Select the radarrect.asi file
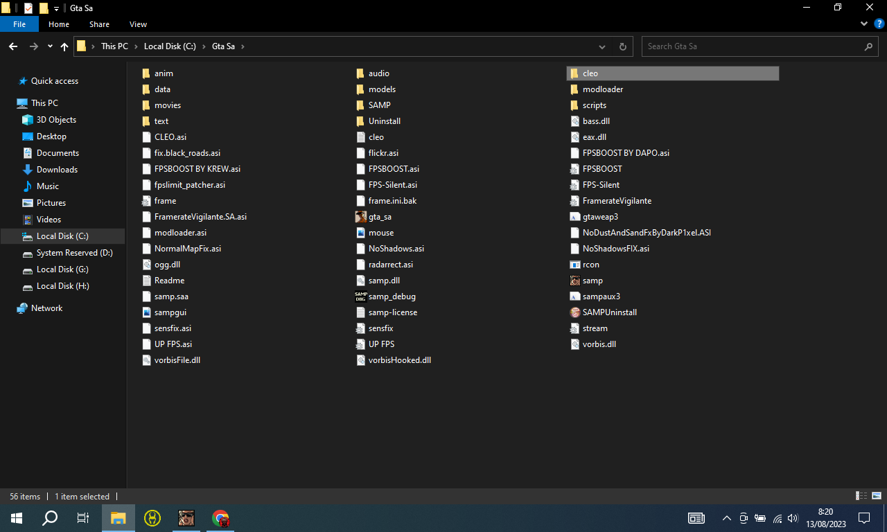This screenshot has width=887, height=532. (391, 265)
